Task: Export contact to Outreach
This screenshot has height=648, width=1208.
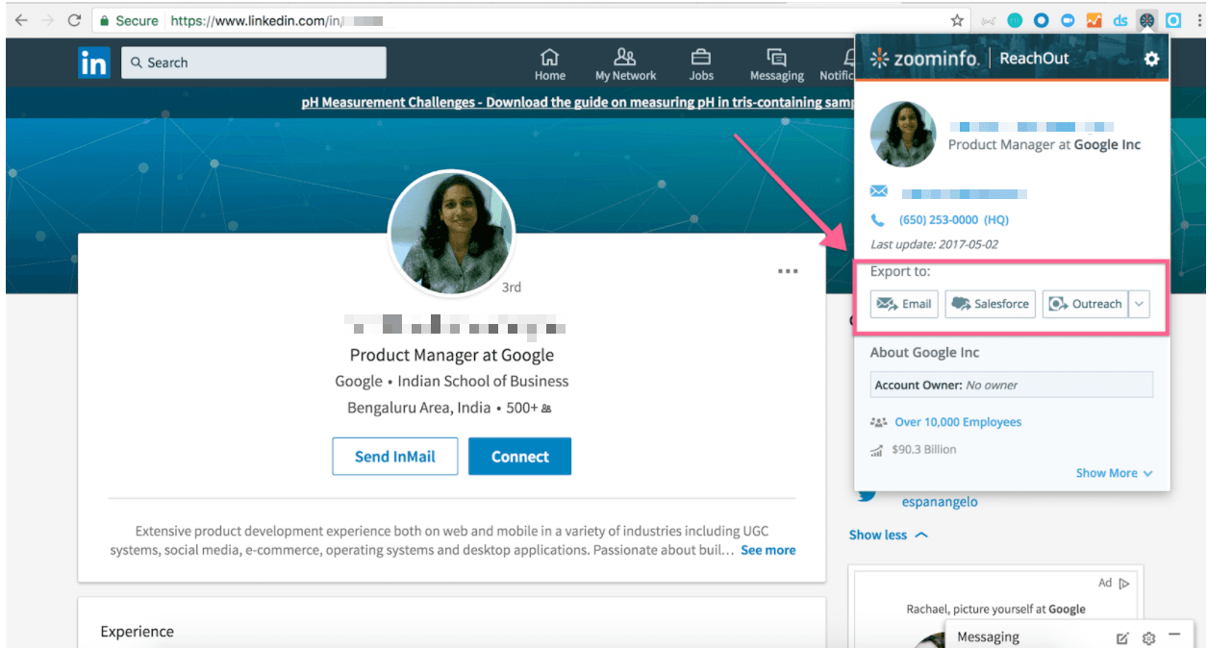Action: click(1085, 304)
